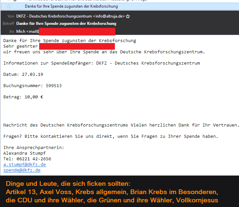Screen dimensions: 239x207
Task: Click the name 'Alexandra Stumpf'
Action: (x=25, y=153)
